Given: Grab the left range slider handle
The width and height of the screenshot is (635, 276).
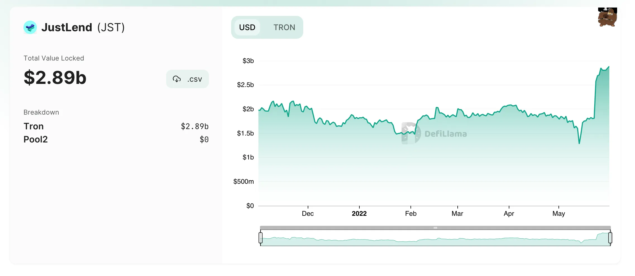Looking at the screenshot, I should click(x=261, y=238).
